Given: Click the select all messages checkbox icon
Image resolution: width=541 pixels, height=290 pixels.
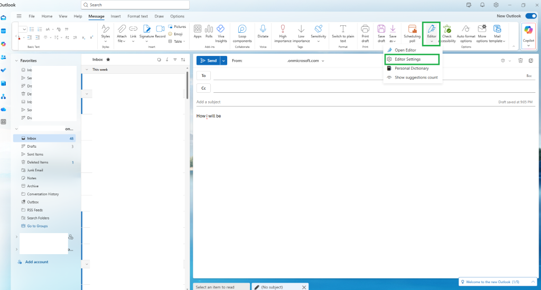Looking at the screenshot, I should coord(159,60).
